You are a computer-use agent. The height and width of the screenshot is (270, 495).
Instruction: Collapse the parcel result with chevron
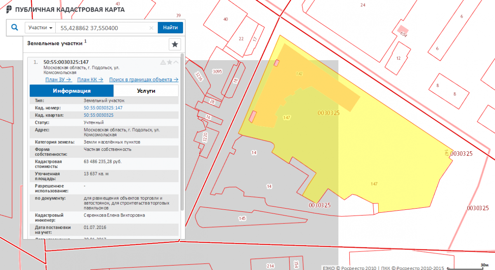point(176,62)
